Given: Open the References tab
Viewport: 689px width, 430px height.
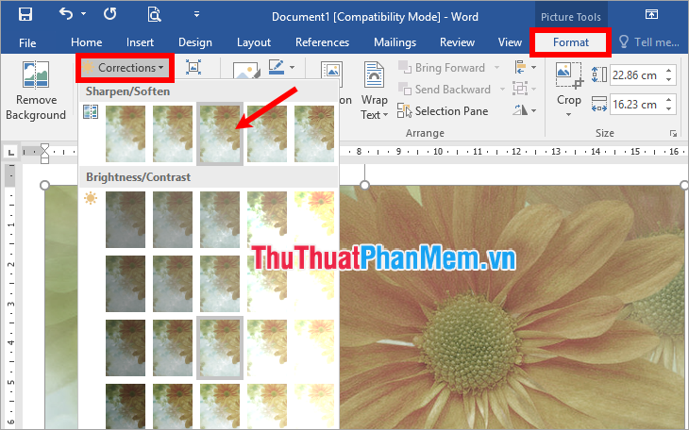Looking at the screenshot, I should point(322,42).
